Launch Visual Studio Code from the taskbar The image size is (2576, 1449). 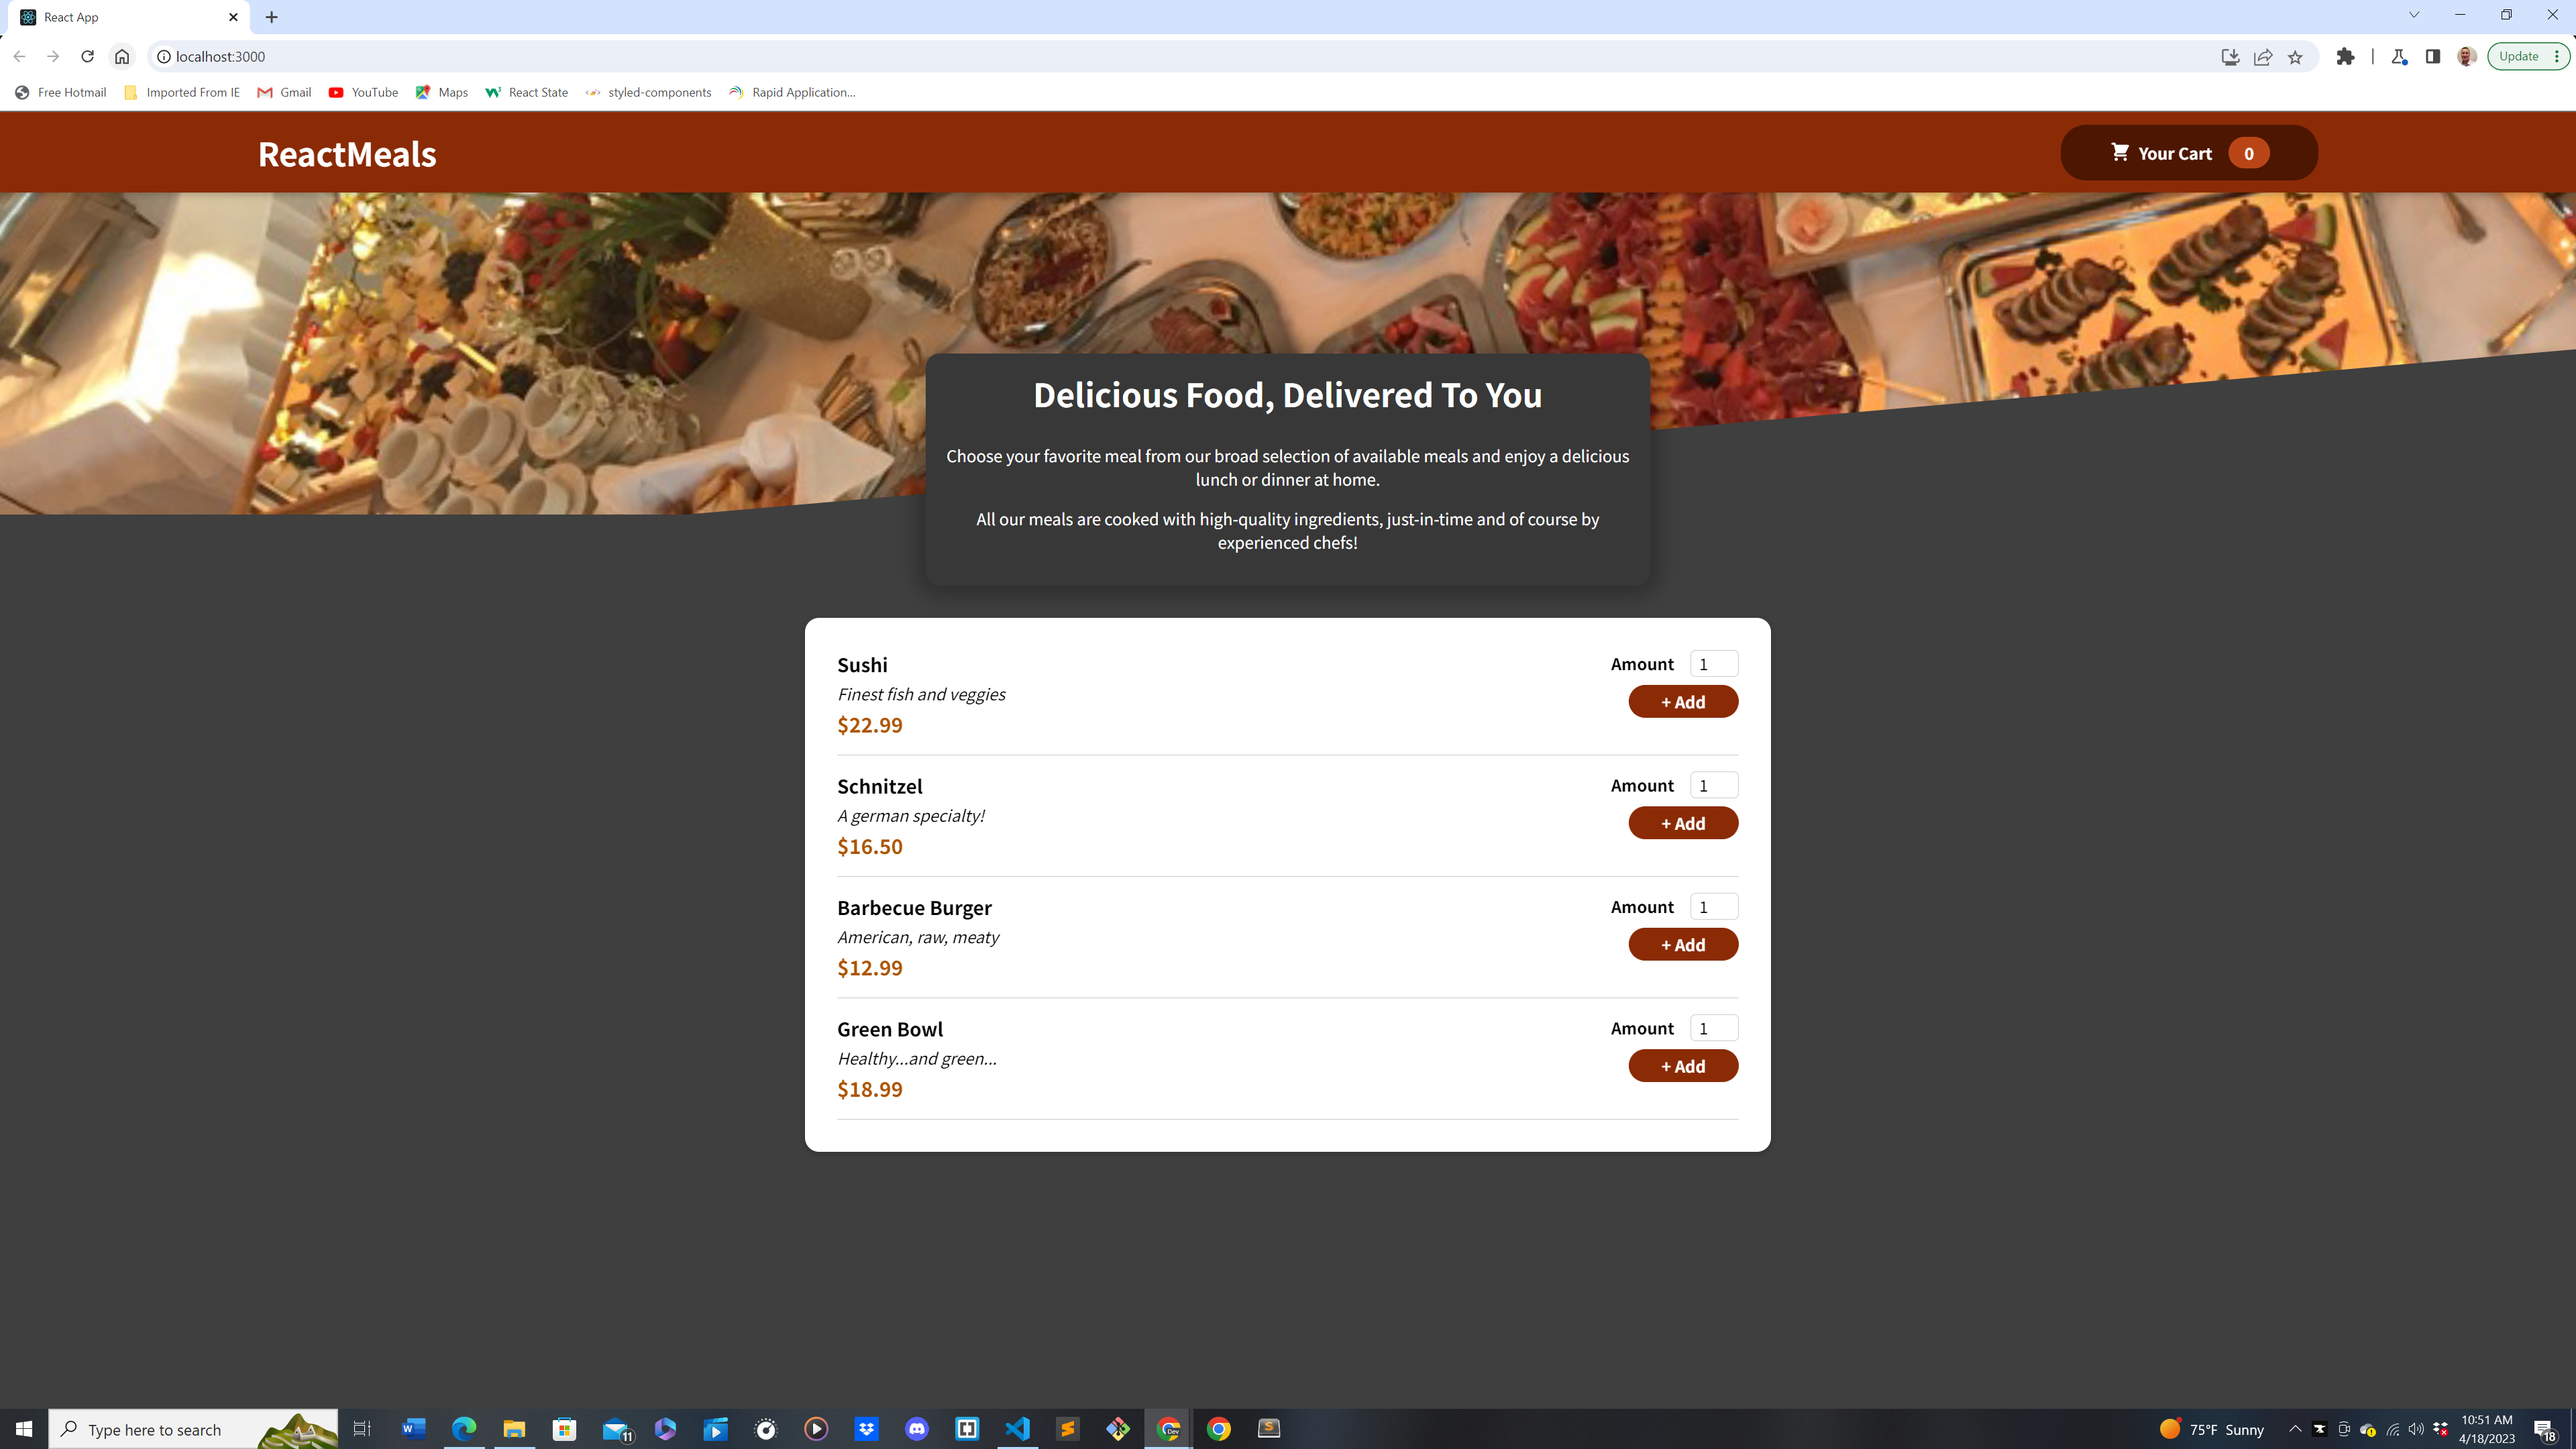click(x=1017, y=1428)
